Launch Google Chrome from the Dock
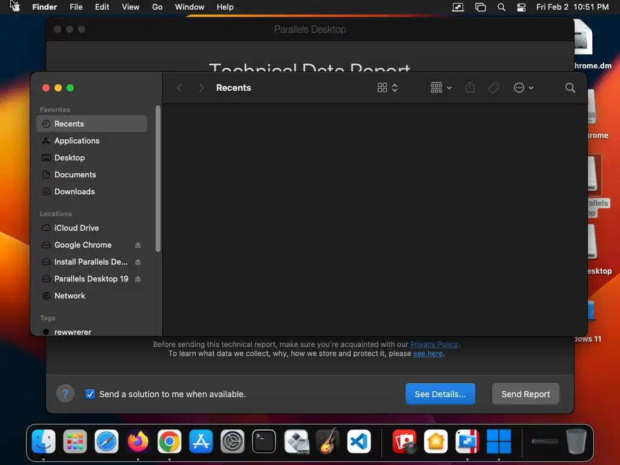Screen dimensions: 620x465 tap(170, 441)
